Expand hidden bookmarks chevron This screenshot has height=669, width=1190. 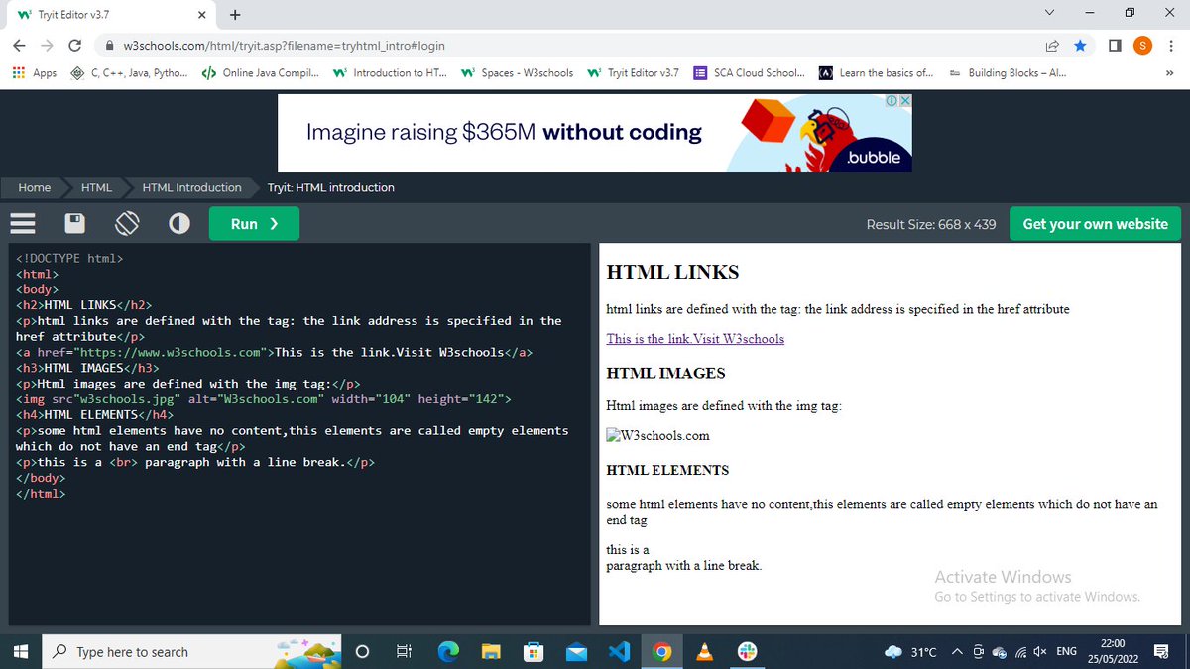pyautogui.click(x=1168, y=73)
